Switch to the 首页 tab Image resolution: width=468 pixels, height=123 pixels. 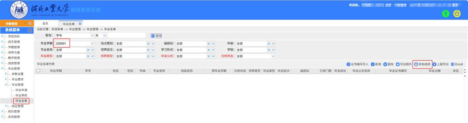pos(45,24)
